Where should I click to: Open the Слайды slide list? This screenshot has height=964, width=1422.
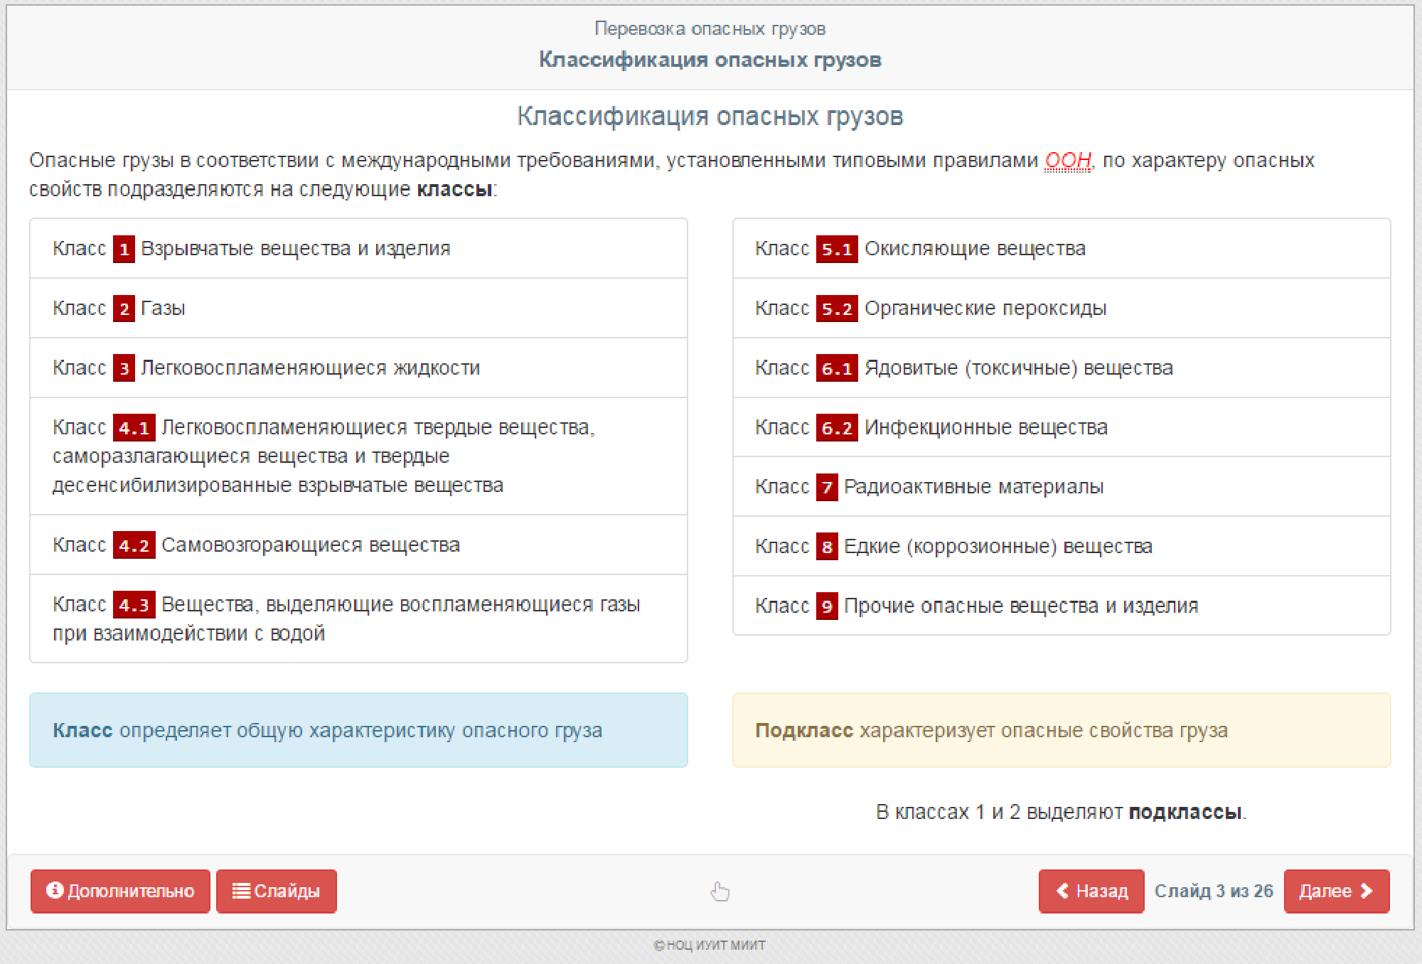click(x=276, y=891)
